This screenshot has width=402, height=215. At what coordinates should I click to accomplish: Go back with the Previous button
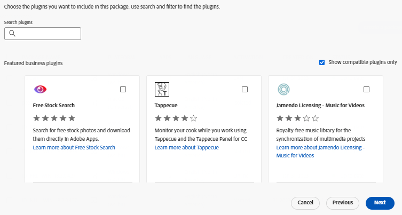tap(343, 203)
